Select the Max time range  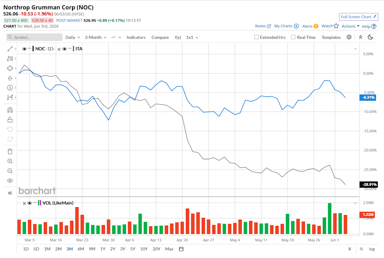(x=169, y=249)
